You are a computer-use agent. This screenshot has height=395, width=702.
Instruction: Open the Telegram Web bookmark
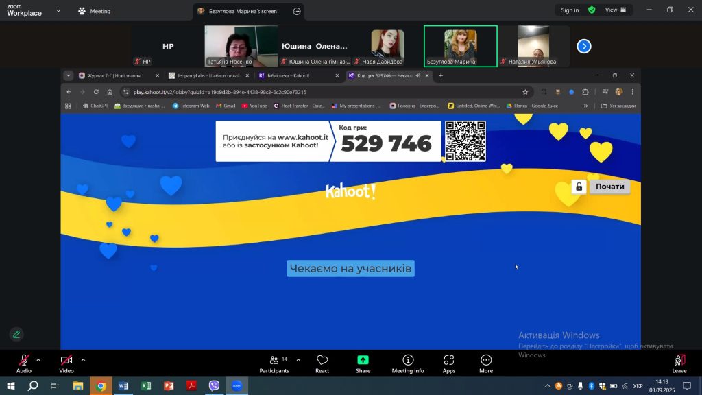[x=191, y=106]
